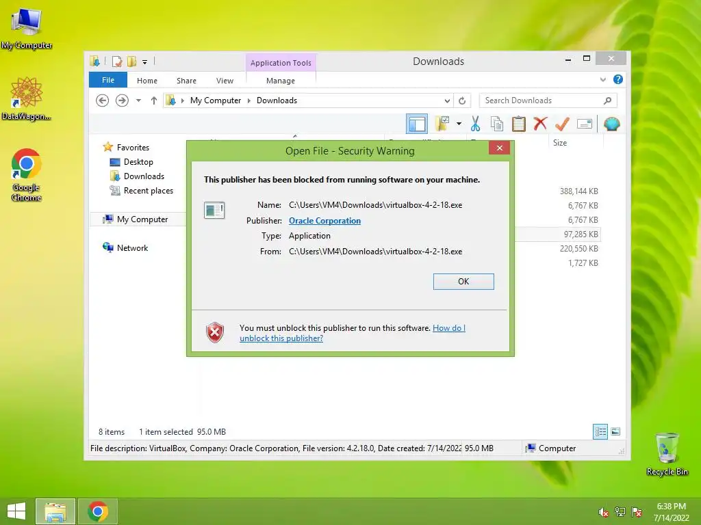Click the quick access Properties icon in title bar
The image size is (701, 525).
click(x=116, y=61)
